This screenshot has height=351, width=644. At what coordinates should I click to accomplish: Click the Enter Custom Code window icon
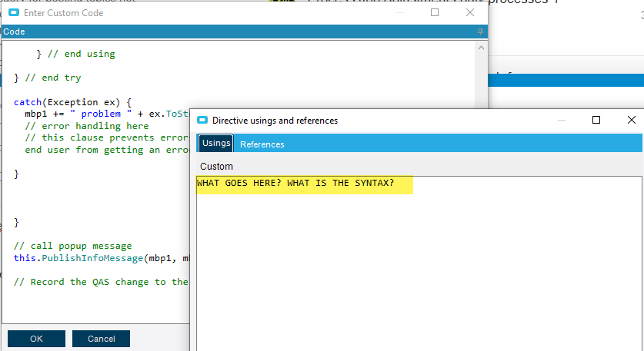tap(14, 13)
